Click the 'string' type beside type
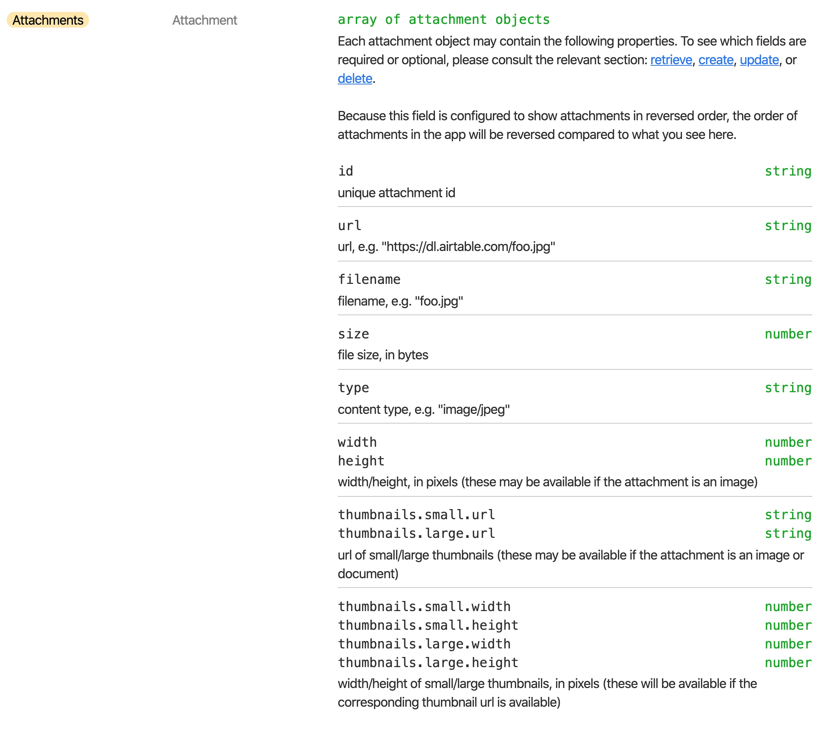The width and height of the screenshot is (831, 756). (x=788, y=388)
